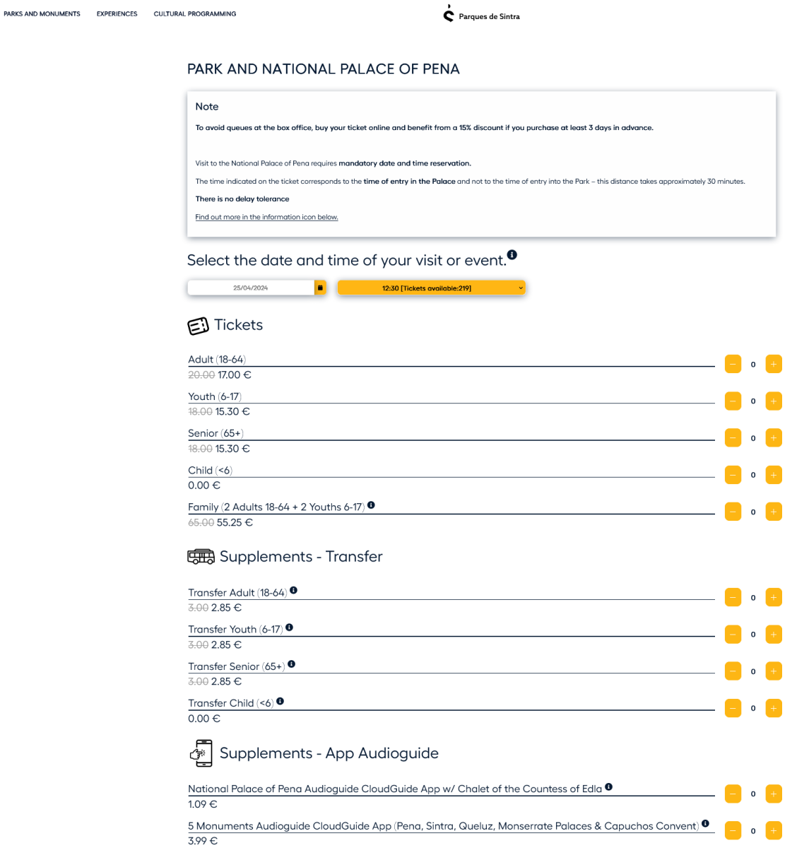Add one Senior ticket
This screenshot has width=809, height=848.
click(774, 438)
